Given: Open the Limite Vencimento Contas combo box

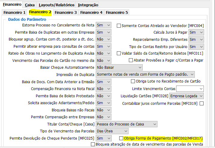Looking at the screenshot, I should pos(190,89).
